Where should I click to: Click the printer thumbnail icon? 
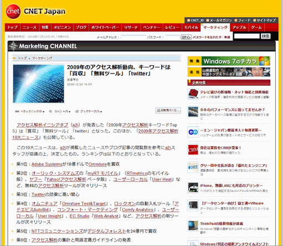point(193,187)
